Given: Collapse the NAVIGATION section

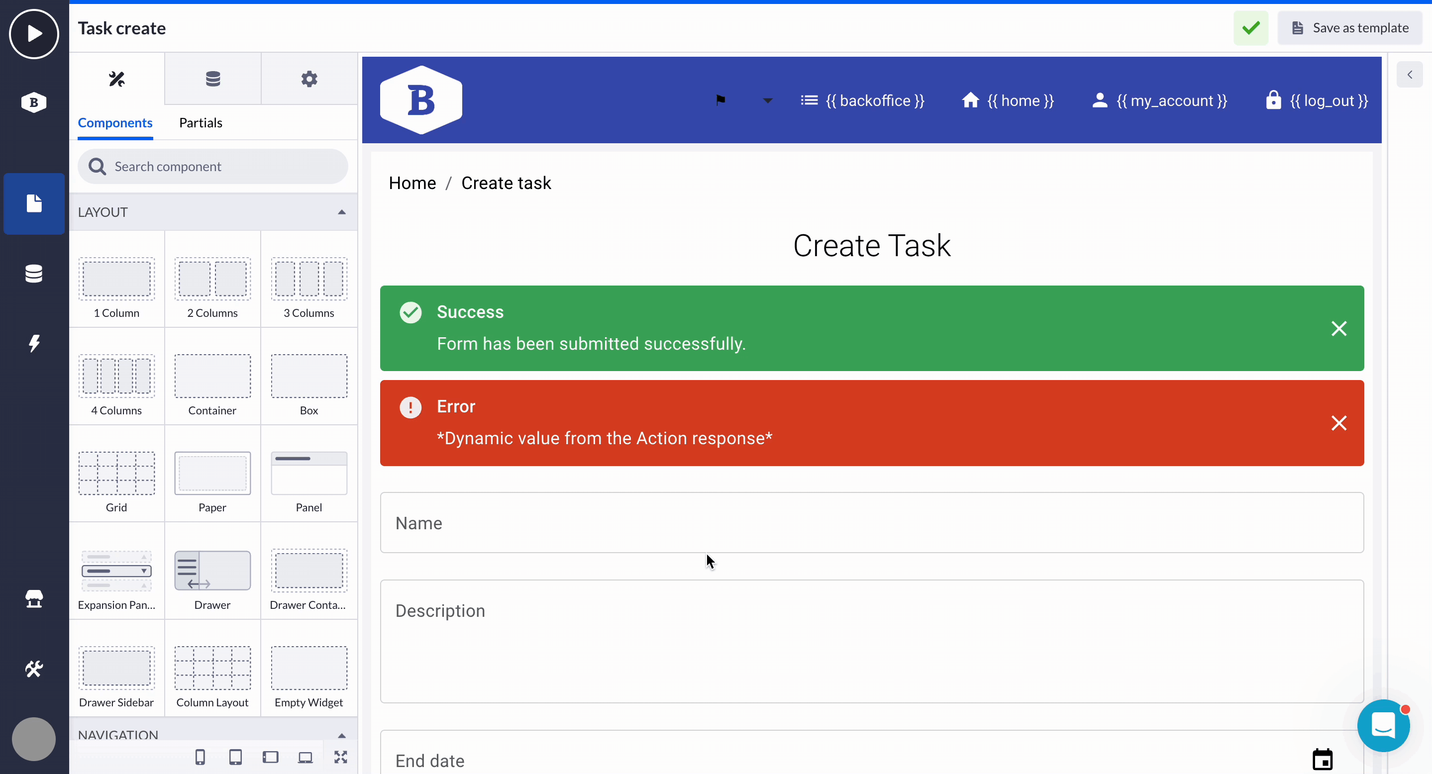Looking at the screenshot, I should click(x=341, y=736).
